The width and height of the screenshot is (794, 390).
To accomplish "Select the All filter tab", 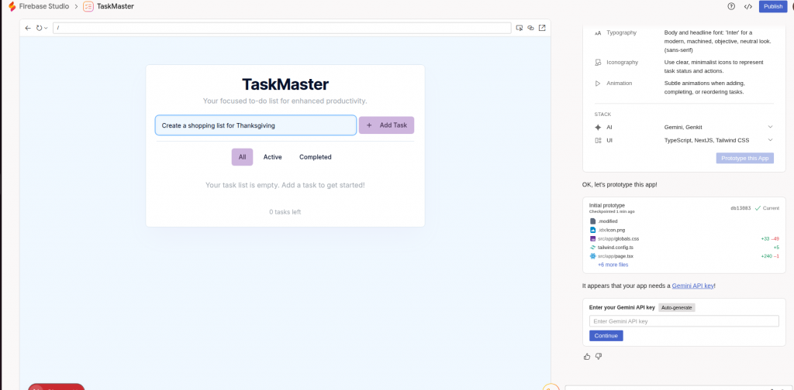I will [x=242, y=157].
